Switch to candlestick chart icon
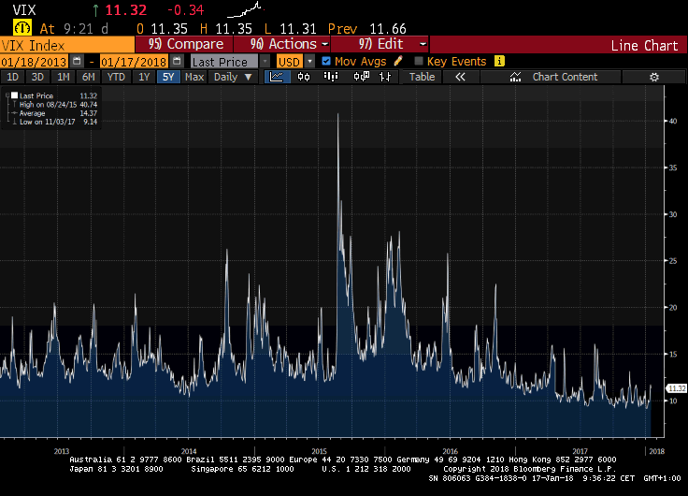This screenshot has width=688, height=496. coord(303,77)
